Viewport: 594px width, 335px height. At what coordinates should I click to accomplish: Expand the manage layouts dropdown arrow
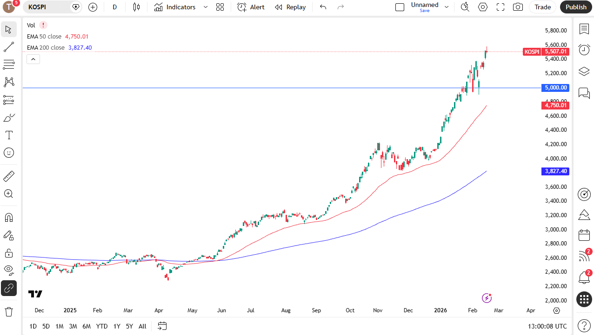coord(447,7)
